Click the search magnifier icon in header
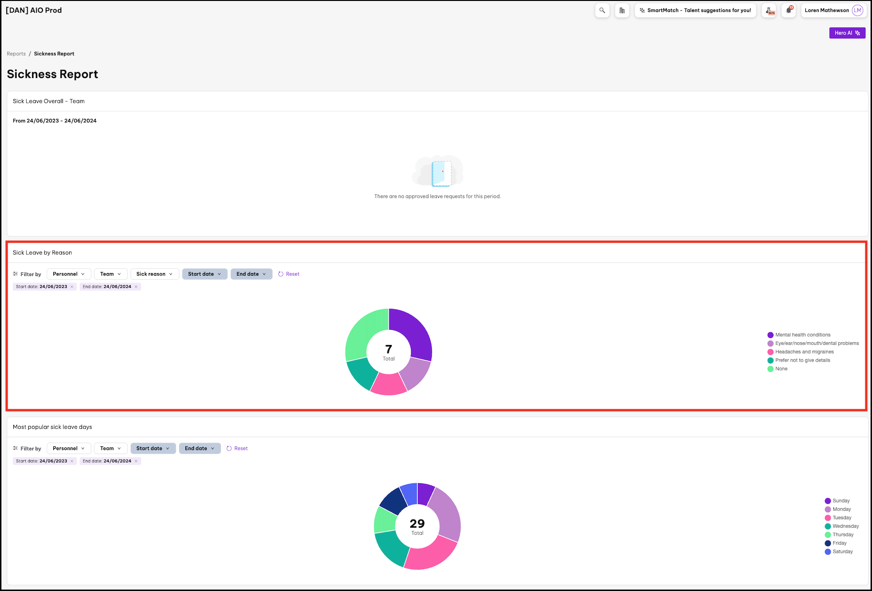 pos(602,10)
